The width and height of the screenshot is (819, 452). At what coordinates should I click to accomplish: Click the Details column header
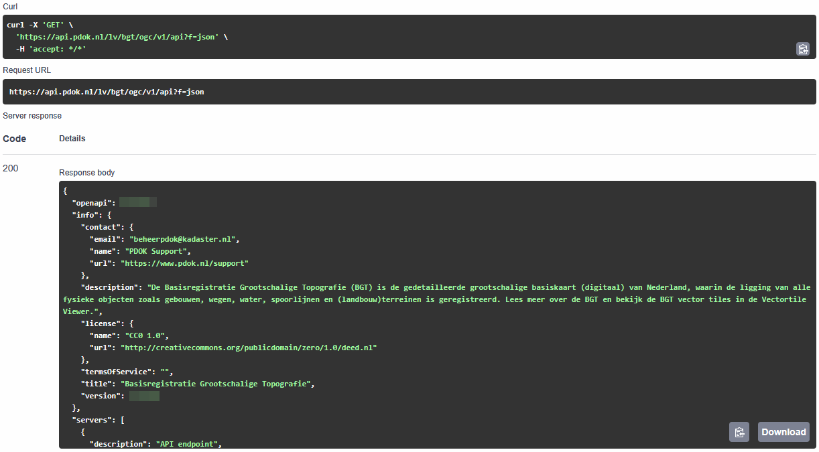click(x=72, y=139)
